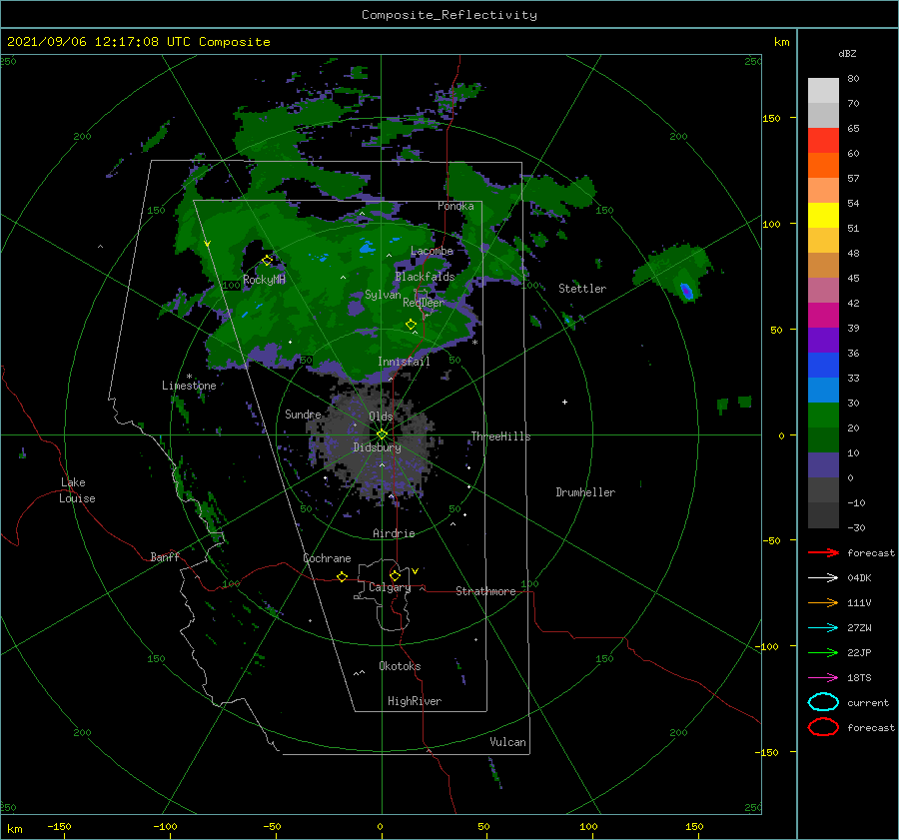Click the yellow diamond marker above Calgary
Image resolution: width=899 pixels, height=840 pixels.
pos(395,575)
